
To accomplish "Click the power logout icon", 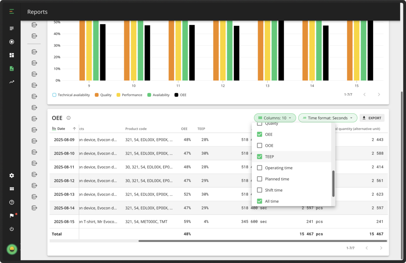I will click(x=12, y=229).
